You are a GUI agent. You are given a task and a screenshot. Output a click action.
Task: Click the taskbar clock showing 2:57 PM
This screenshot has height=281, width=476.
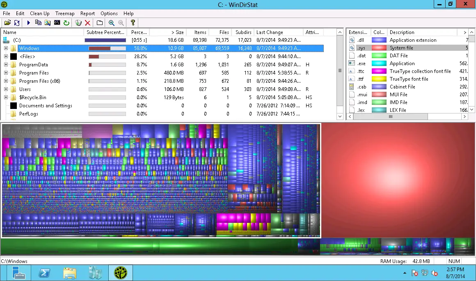(455, 273)
